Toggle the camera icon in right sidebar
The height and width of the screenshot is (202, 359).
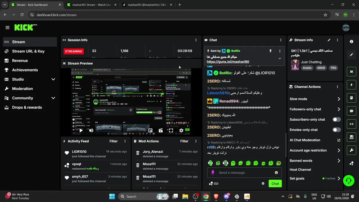pos(351,137)
